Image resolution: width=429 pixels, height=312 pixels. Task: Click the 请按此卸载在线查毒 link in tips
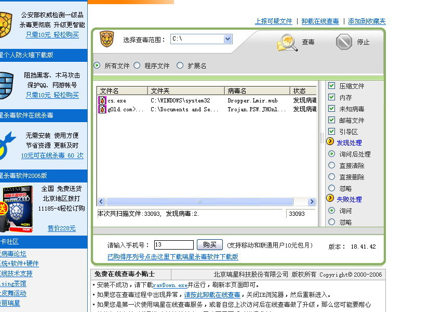[212, 295]
